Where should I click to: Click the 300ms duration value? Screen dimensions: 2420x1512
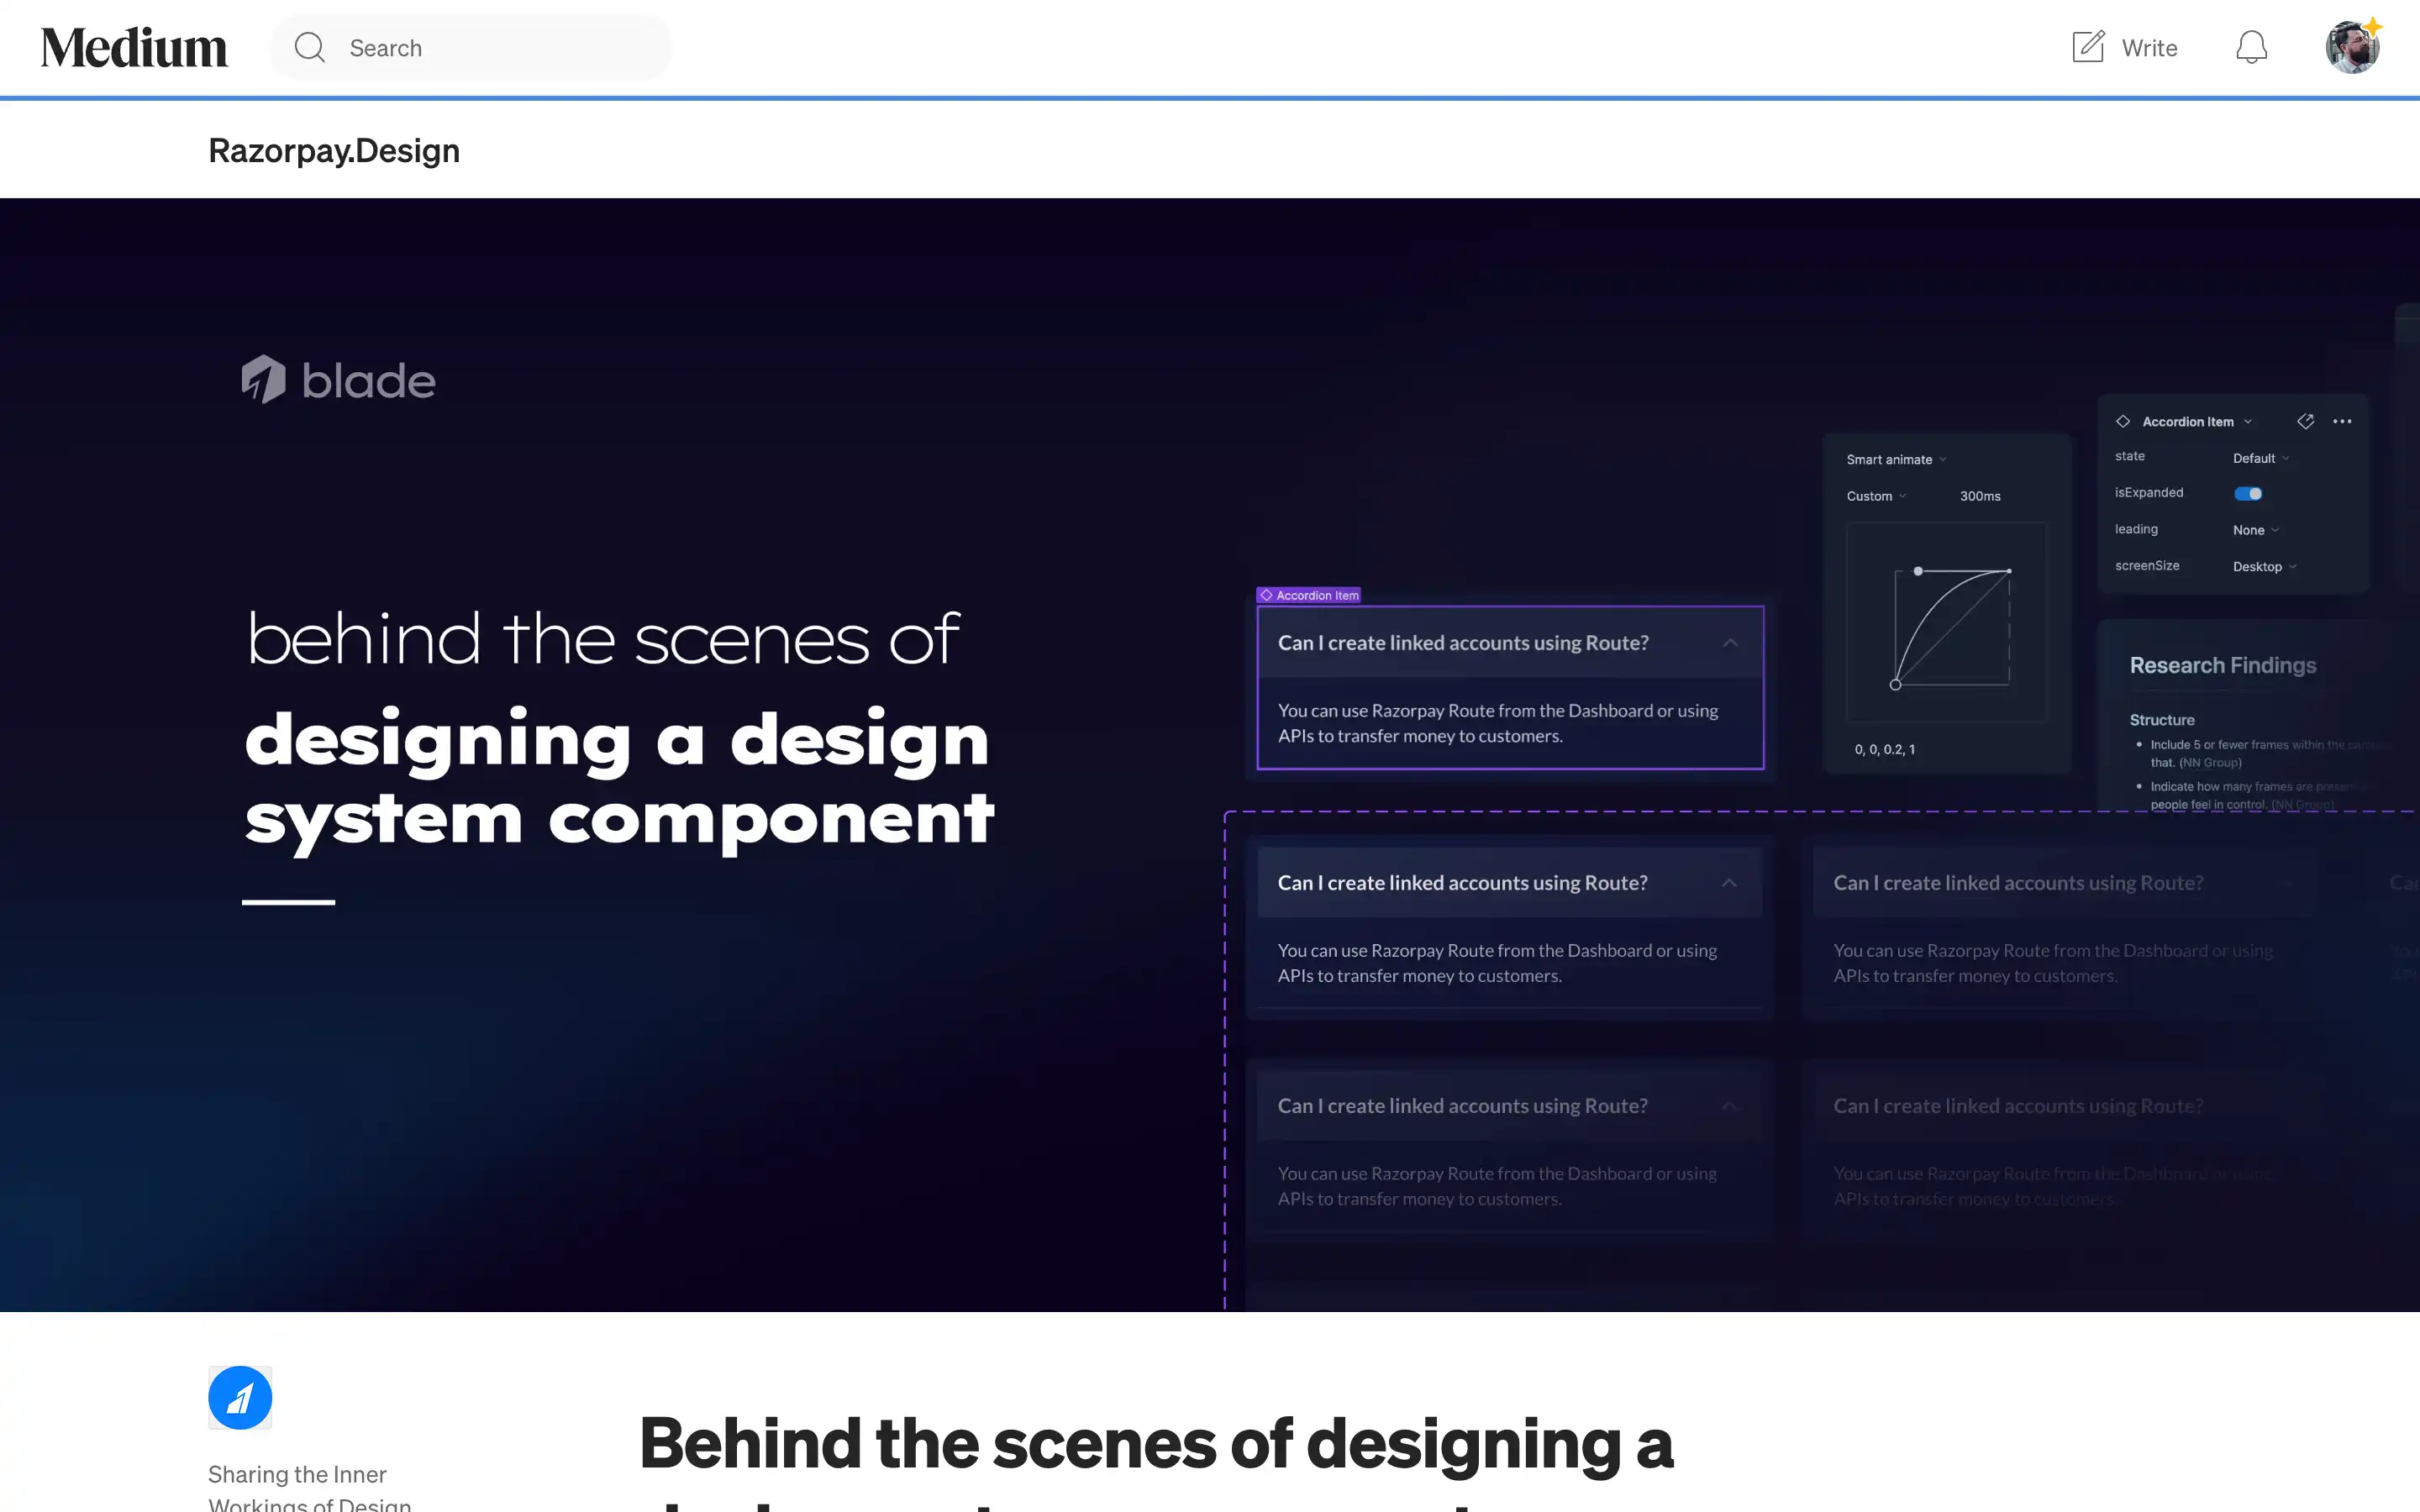point(1980,496)
